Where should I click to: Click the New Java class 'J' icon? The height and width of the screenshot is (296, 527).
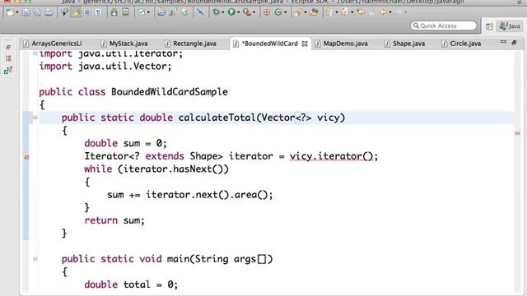tap(173, 13)
